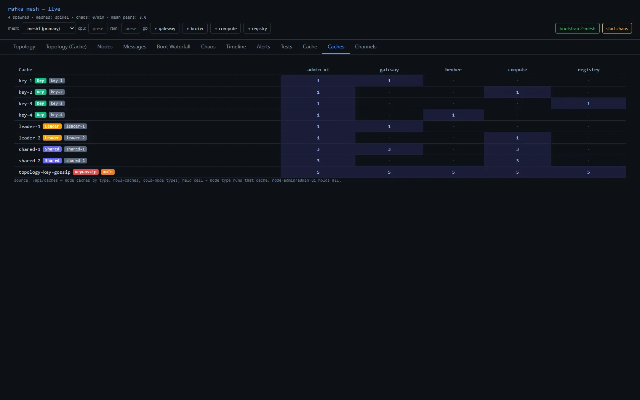Click leader-2 compute cell showing 1

pyautogui.click(x=517, y=138)
